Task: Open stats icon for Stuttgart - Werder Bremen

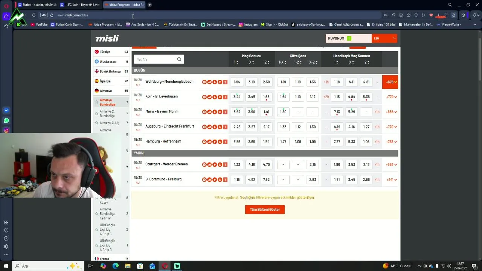Action: [x=209, y=164]
